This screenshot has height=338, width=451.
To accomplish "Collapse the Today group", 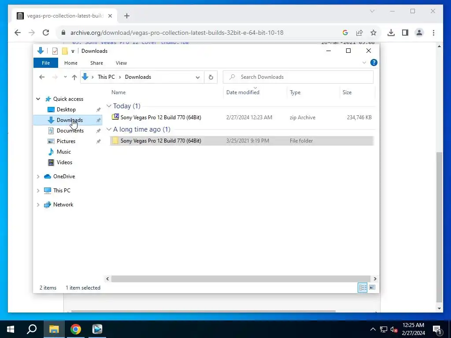I will point(109,106).
